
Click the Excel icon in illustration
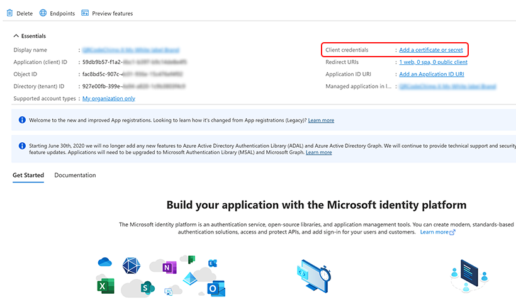(x=106, y=286)
